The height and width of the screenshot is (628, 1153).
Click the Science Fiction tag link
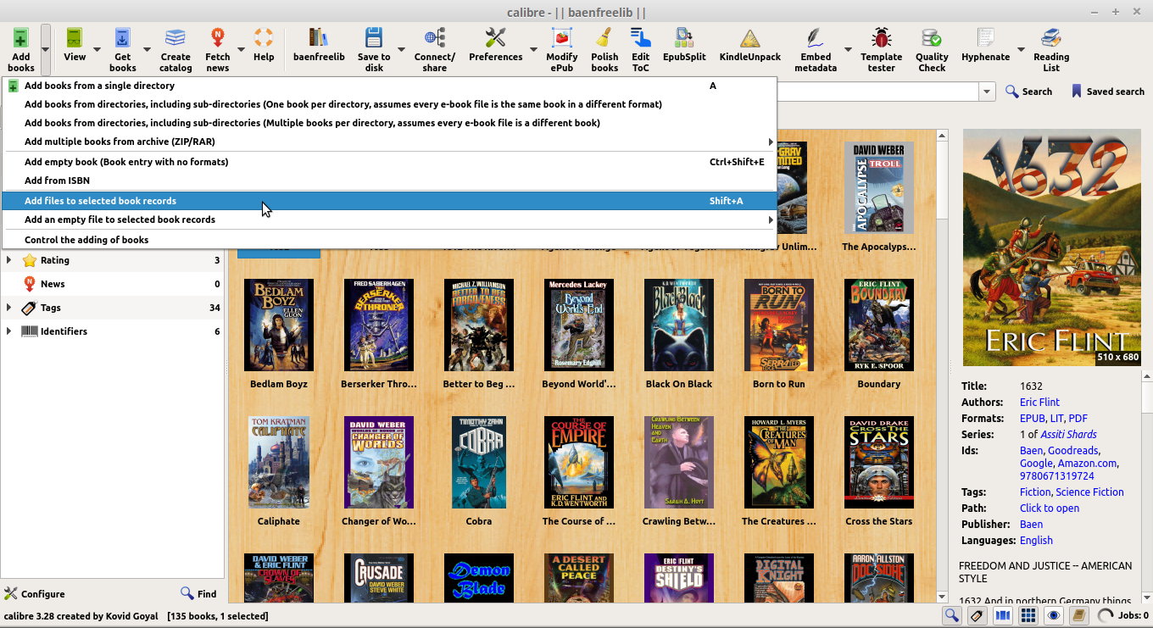1089,492
